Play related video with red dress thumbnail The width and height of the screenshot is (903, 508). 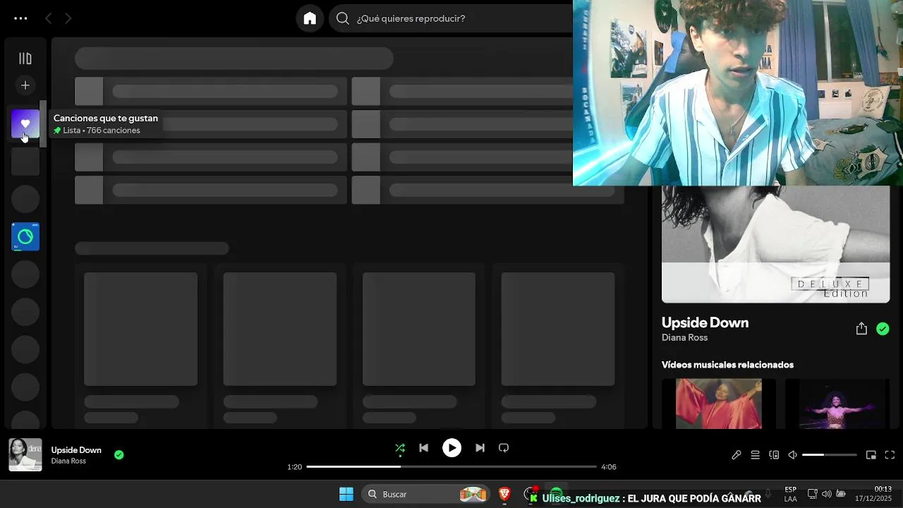[718, 404]
